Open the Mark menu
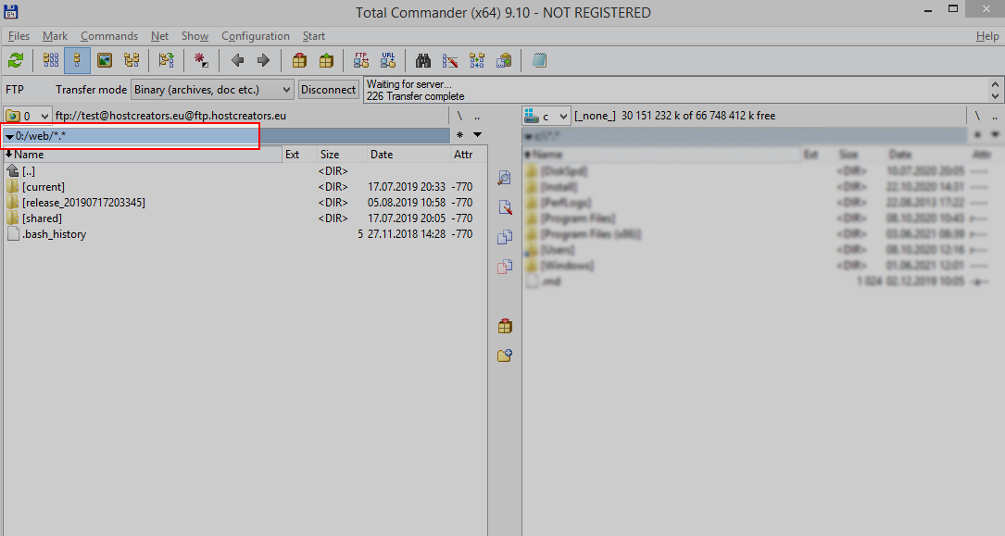 click(x=56, y=36)
